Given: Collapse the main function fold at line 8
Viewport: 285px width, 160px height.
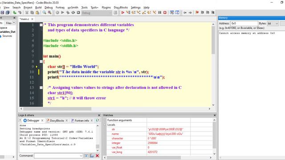Looking at the screenshot, I should click(41, 61).
